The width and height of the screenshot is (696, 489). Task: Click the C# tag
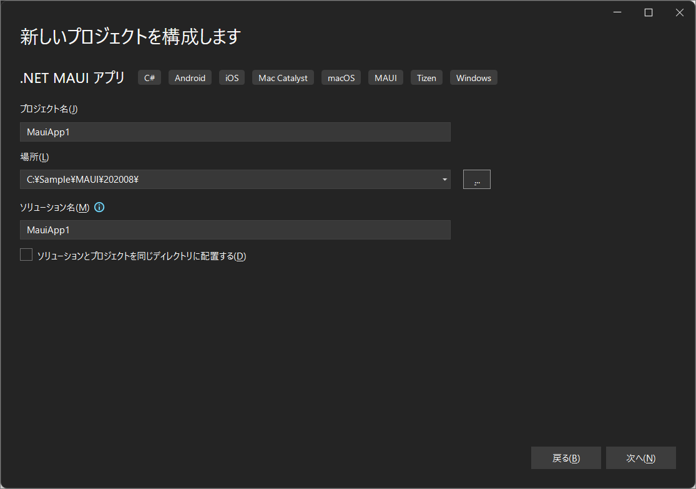coord(150,77)
